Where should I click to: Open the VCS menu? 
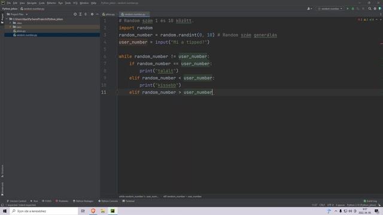[75, 3]
